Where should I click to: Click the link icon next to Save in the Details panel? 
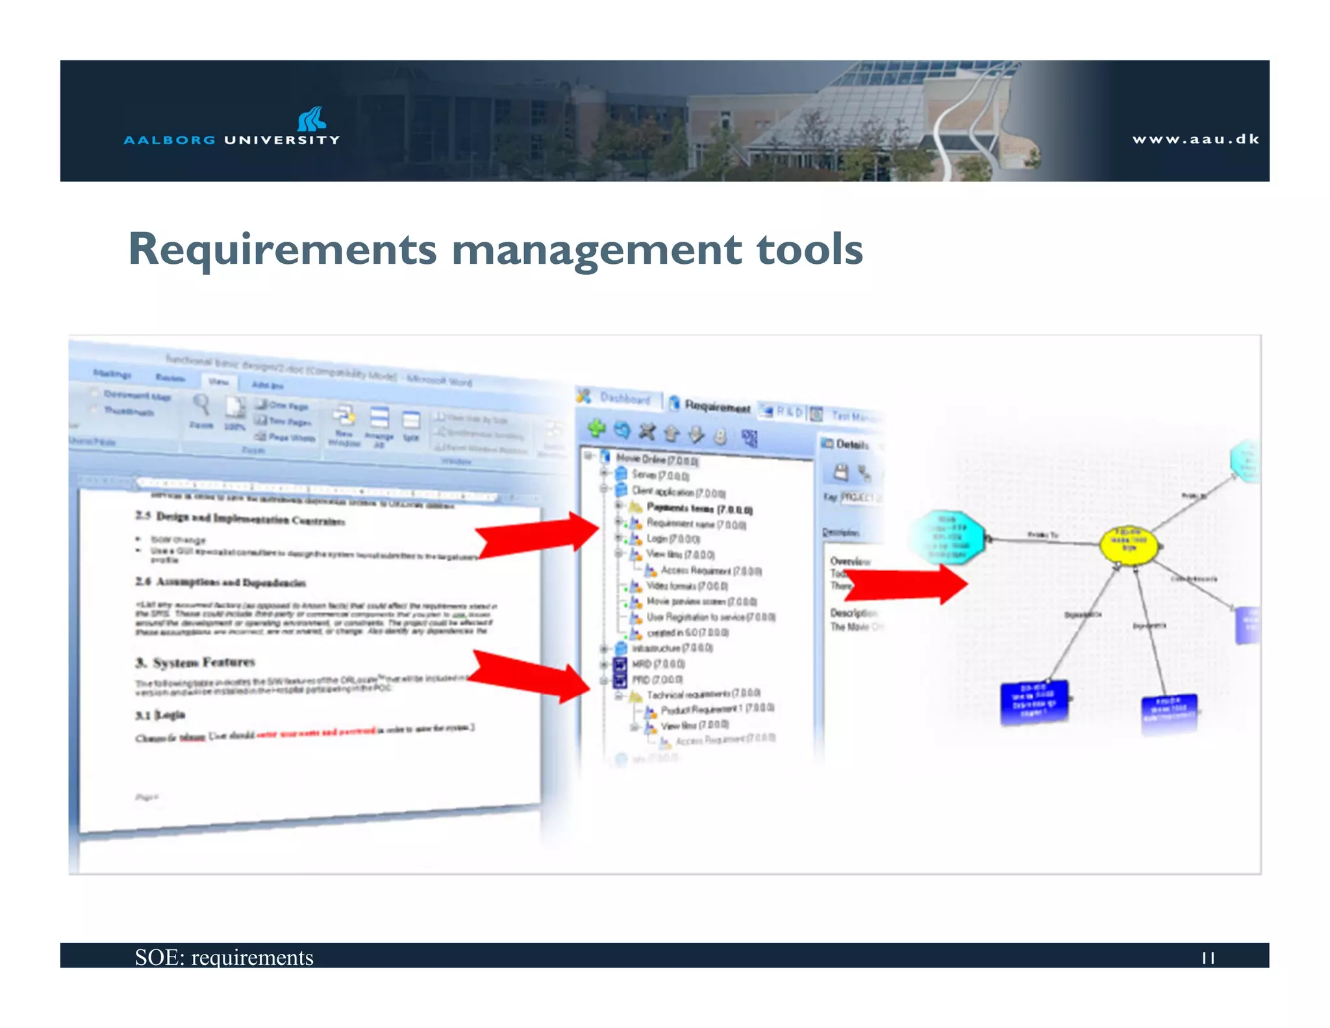[864, 473]
